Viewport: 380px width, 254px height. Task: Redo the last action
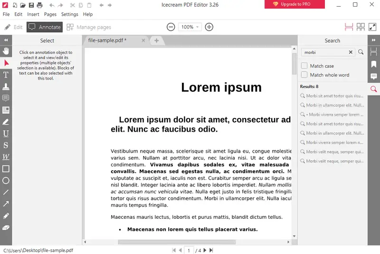pos(60,5)
